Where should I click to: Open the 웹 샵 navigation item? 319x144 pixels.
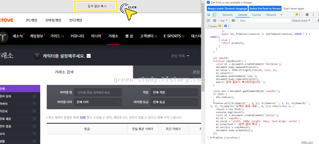pos(129,36)
